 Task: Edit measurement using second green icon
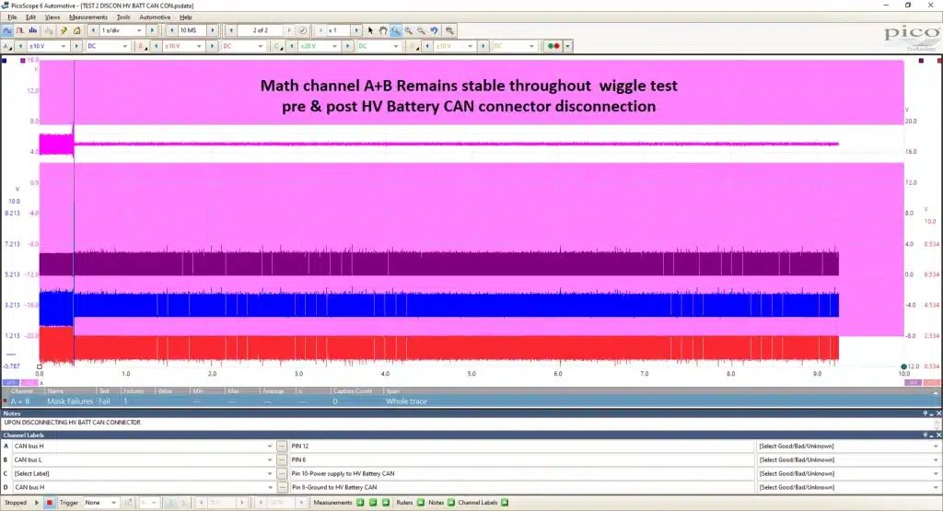point(373,503)
